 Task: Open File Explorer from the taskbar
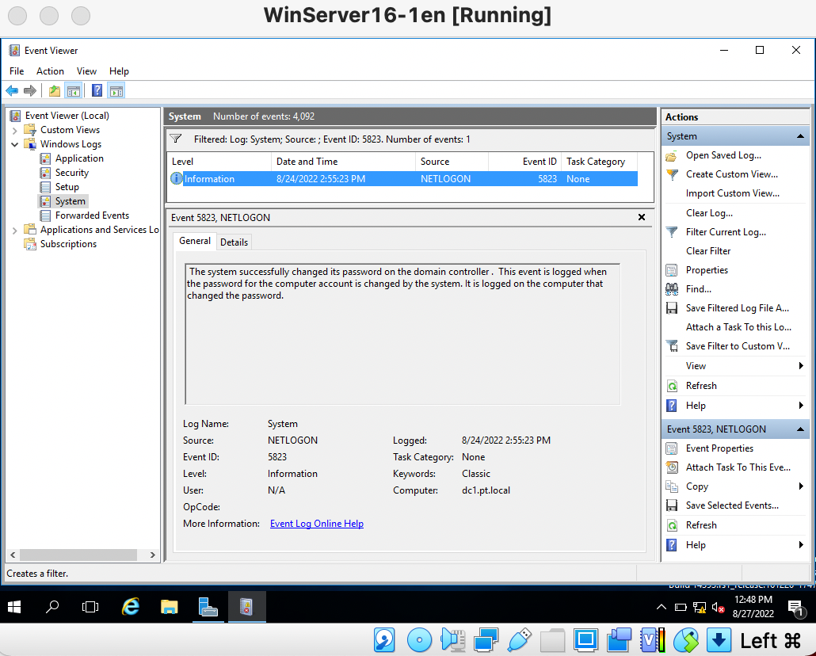pyautogui.click(x=169, y=607)
